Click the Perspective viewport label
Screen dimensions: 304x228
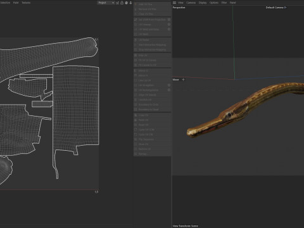(179, 8)
